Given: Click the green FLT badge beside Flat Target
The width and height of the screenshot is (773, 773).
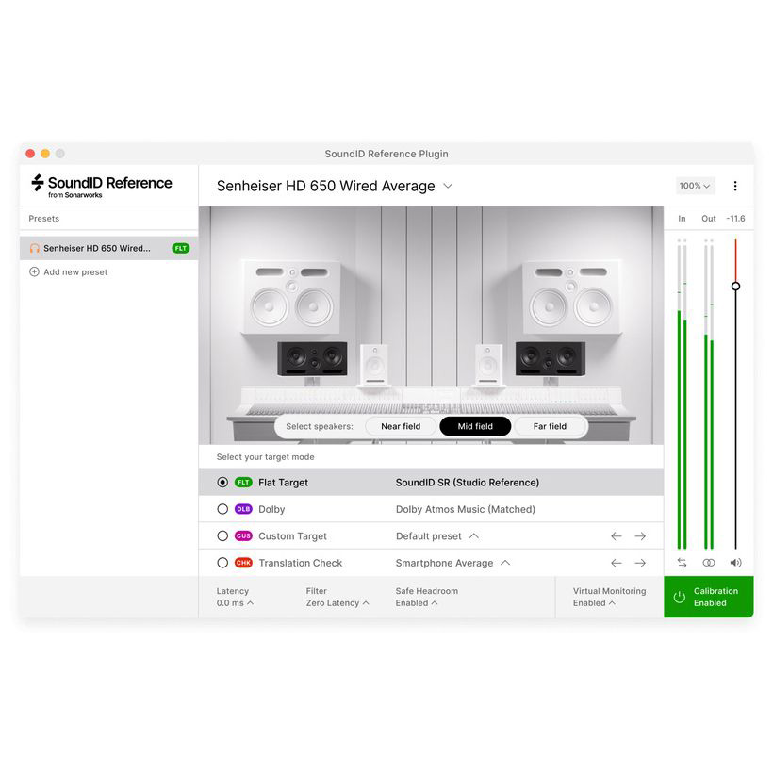Looking at the screenshot, I should (x=243, y=482).
